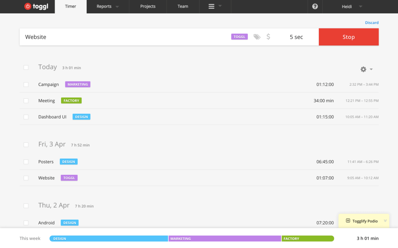Viewport: 398px width, 248px height.
Task: Click the FACTORY tag on Meeting entry
Action: coord(71,101)
